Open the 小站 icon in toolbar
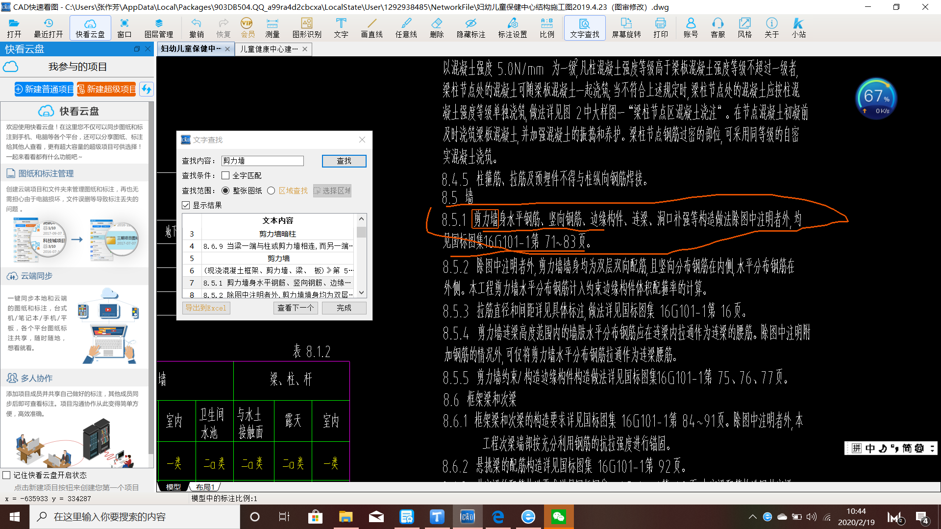 tap(799, 28)
